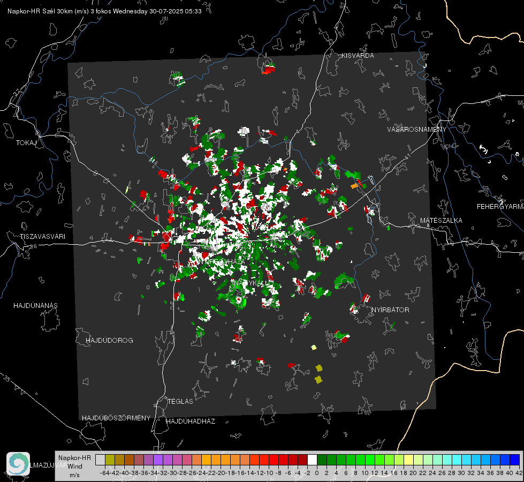Click the VÁSÁROSNAMÉNY town label
The width and height of the screenshot is (524, 482).
(417, 130)
